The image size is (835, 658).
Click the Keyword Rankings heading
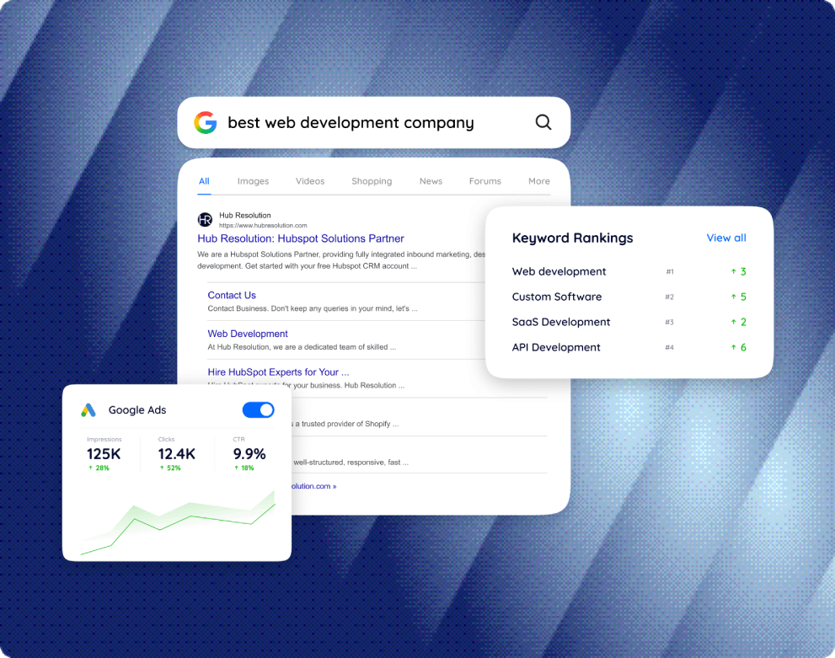point(572,238)
